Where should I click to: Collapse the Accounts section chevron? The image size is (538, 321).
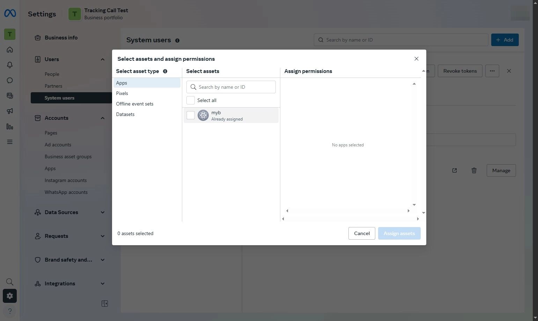coord(103,118)
